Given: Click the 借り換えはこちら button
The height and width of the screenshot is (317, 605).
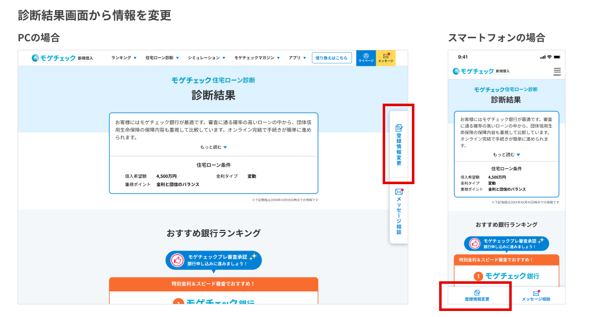Looking at the screenshot, I should [x=331, y=58].
